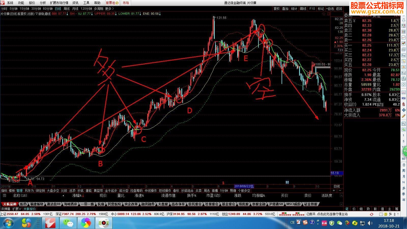Click the F10 company info sidebar icon
Image resolution: width=407 pixels, height=229 pixels.
pyautogui.click(x=403, y=55)
